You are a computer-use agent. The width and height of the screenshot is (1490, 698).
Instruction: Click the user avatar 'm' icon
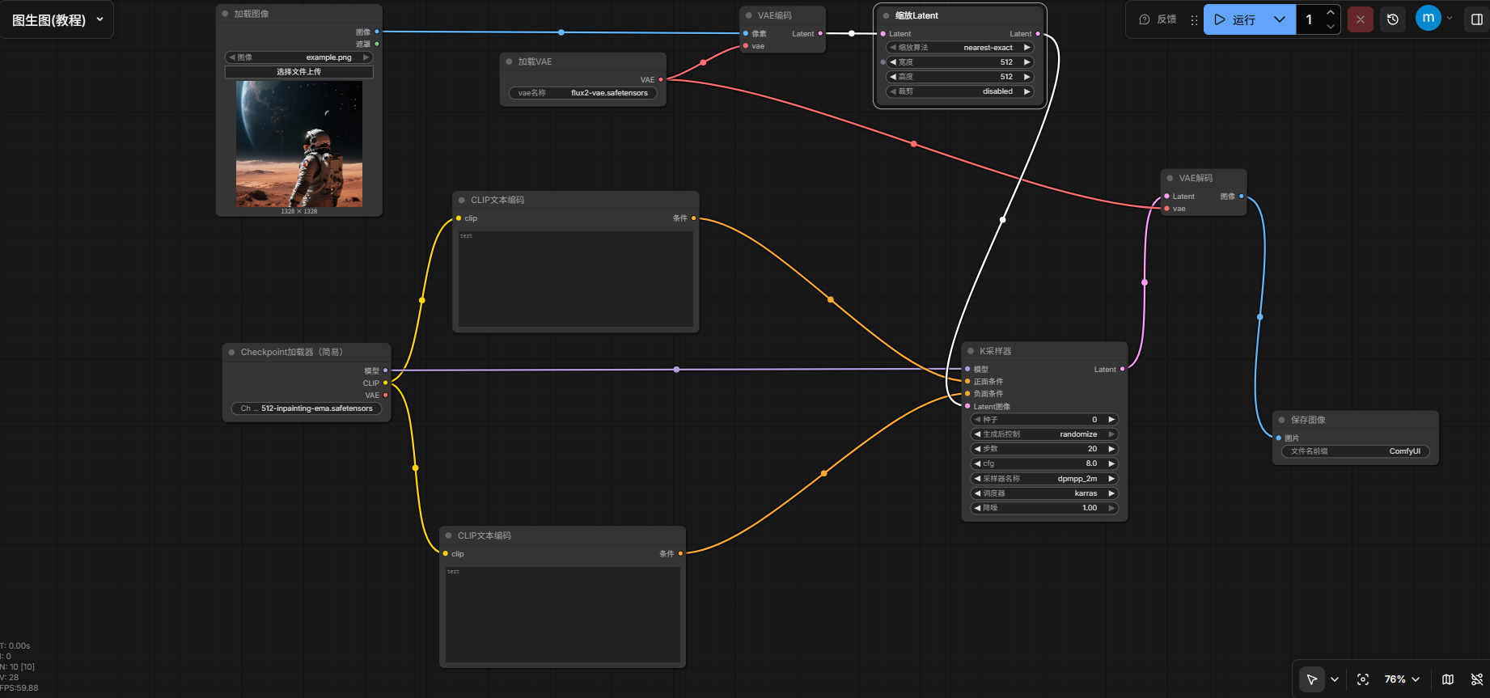coord(1428,18)
